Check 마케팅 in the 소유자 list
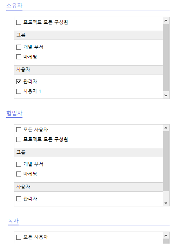 19,57
